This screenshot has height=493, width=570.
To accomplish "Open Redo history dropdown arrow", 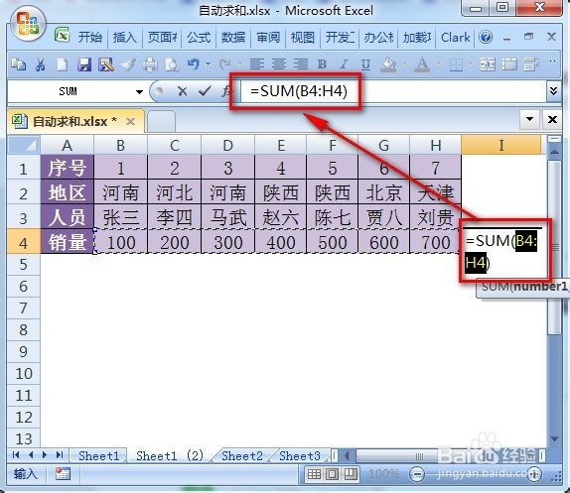I will coord(240,64).
